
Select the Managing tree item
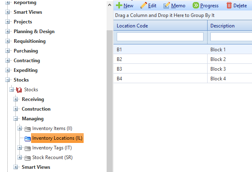pos(33,119)
